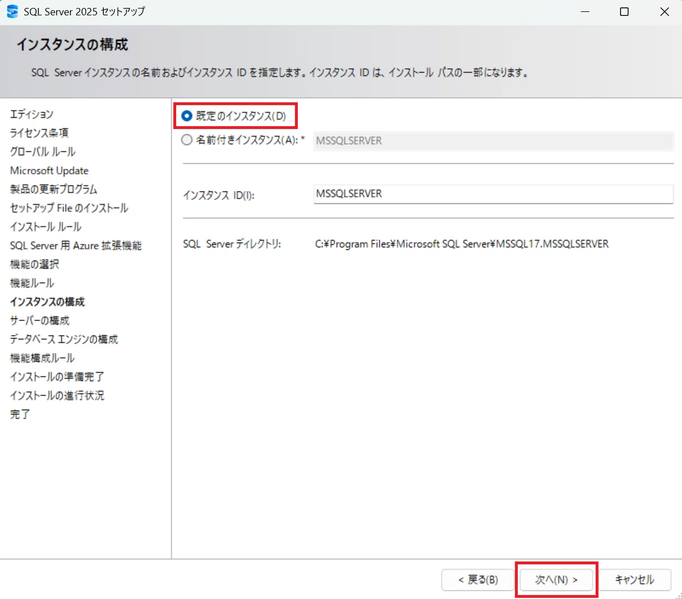Select the インストールの進行状況 step
682x599 pixels.
[x=57, y=396]
